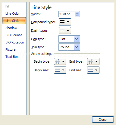
Task: Click the Cap type label
Action: pyautogui.click(x=38, y=39)
